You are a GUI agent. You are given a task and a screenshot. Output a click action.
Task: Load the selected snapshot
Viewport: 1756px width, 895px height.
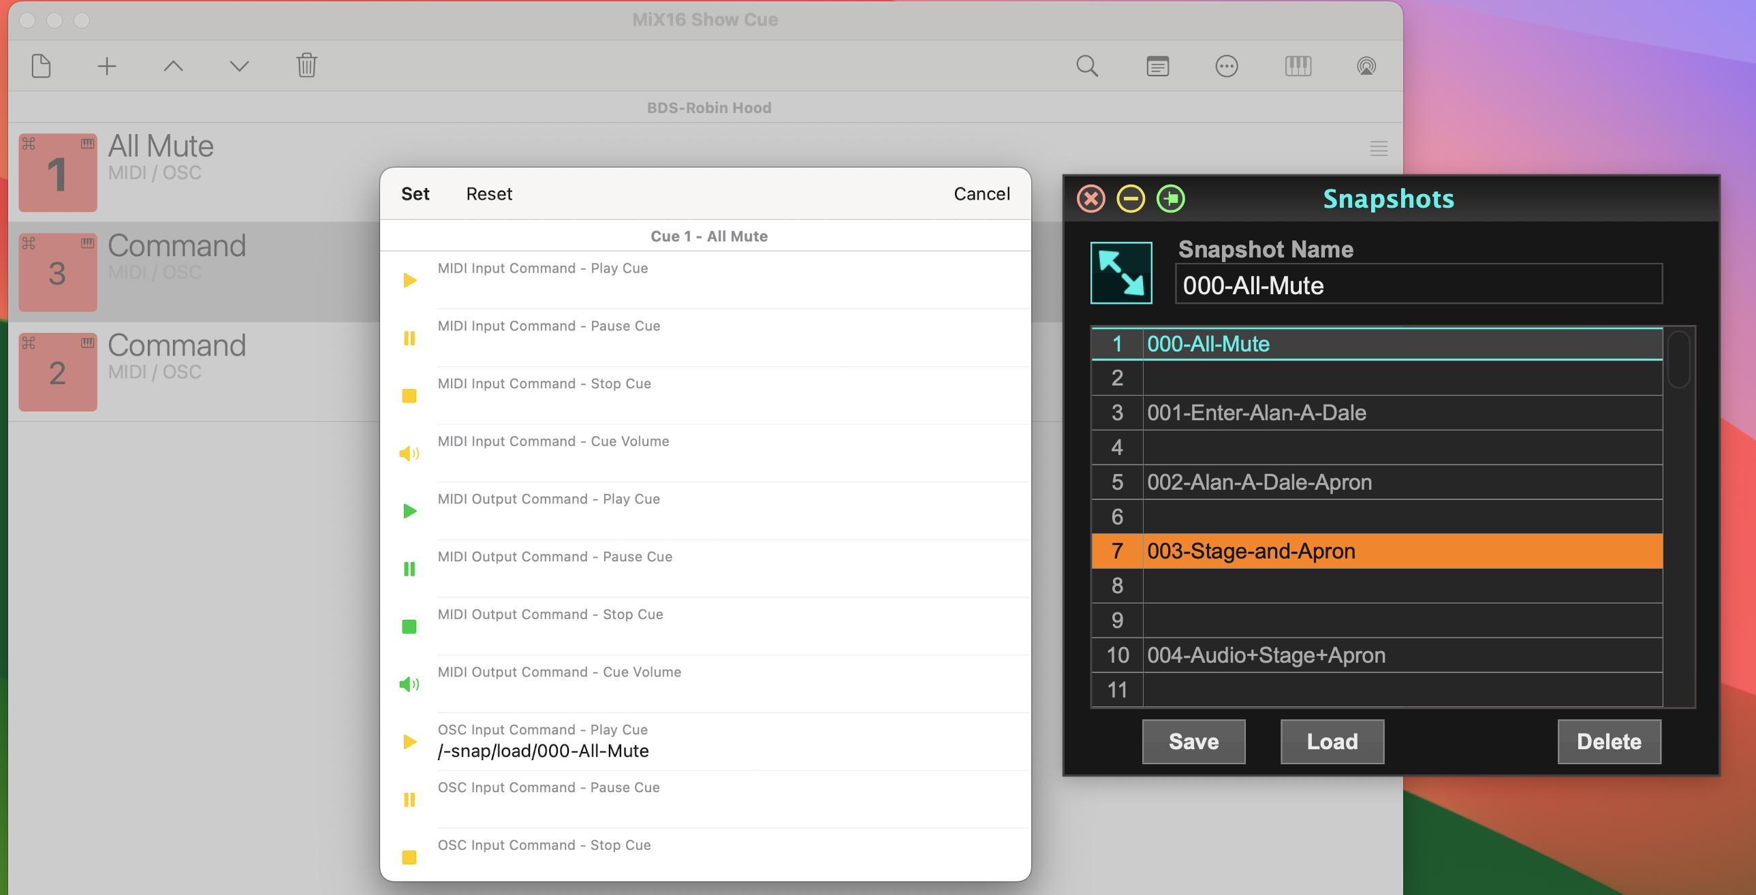click(x=1332, y=742)
